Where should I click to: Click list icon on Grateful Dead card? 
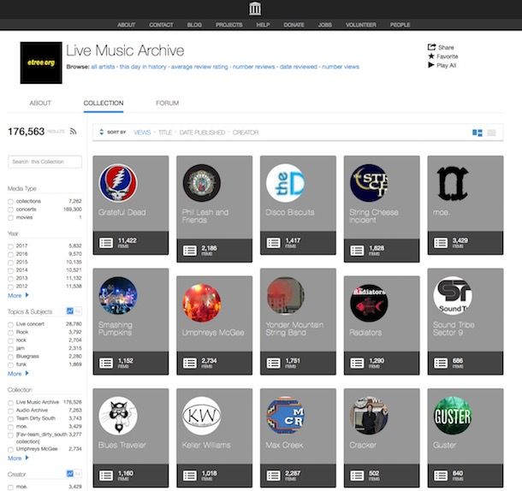(106, 243)
